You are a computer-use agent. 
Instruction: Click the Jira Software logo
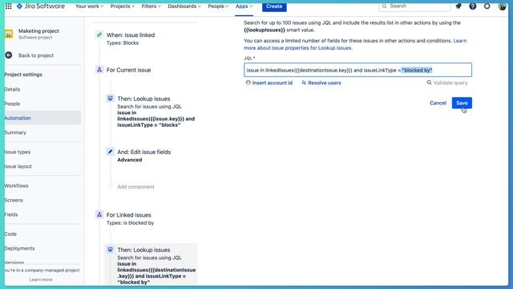pyautogui.click(x=41, y=6)
